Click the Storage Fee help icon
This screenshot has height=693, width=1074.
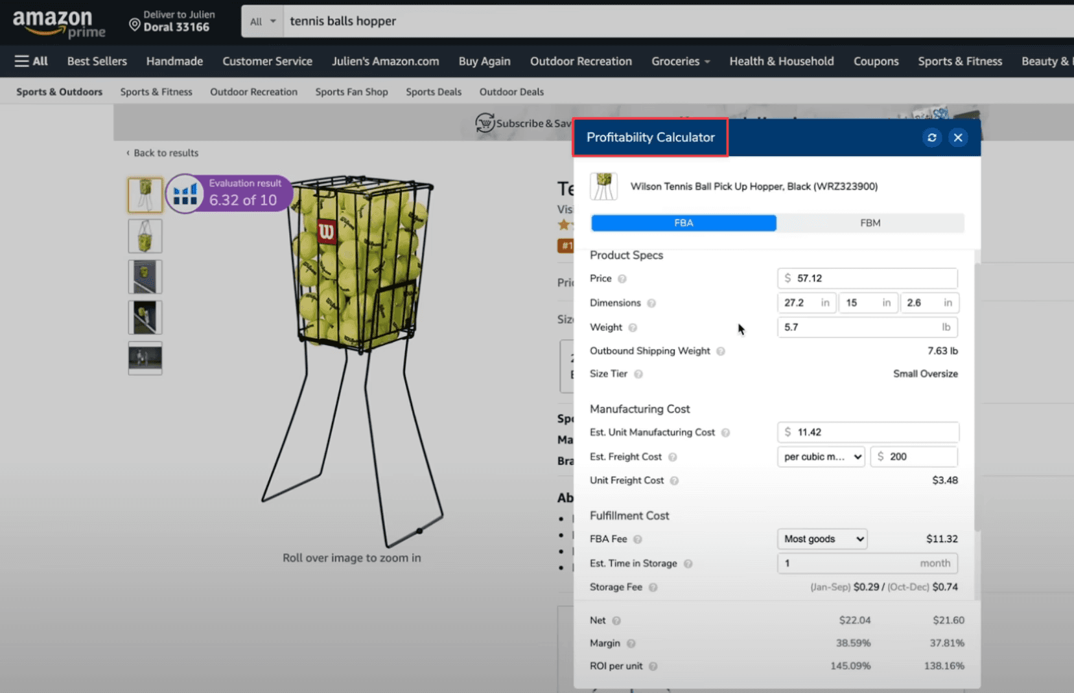[653, 587]
